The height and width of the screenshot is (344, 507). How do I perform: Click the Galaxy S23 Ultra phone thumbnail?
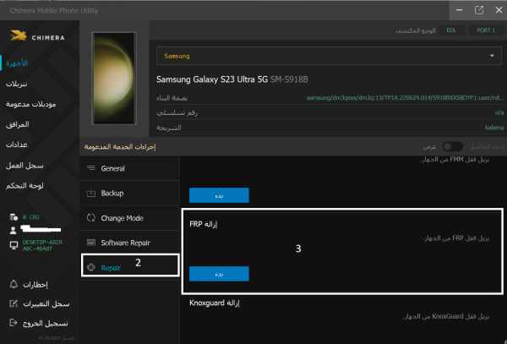(x=114, y=79)
